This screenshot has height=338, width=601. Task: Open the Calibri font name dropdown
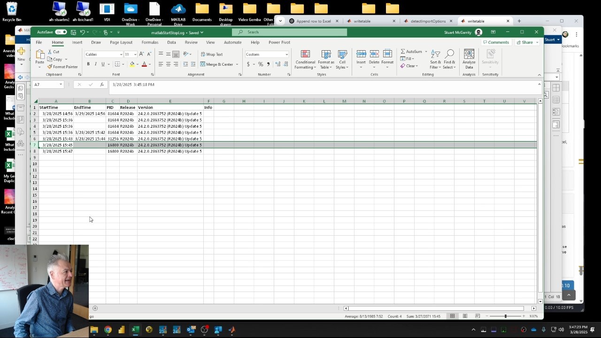click(121, 54)
